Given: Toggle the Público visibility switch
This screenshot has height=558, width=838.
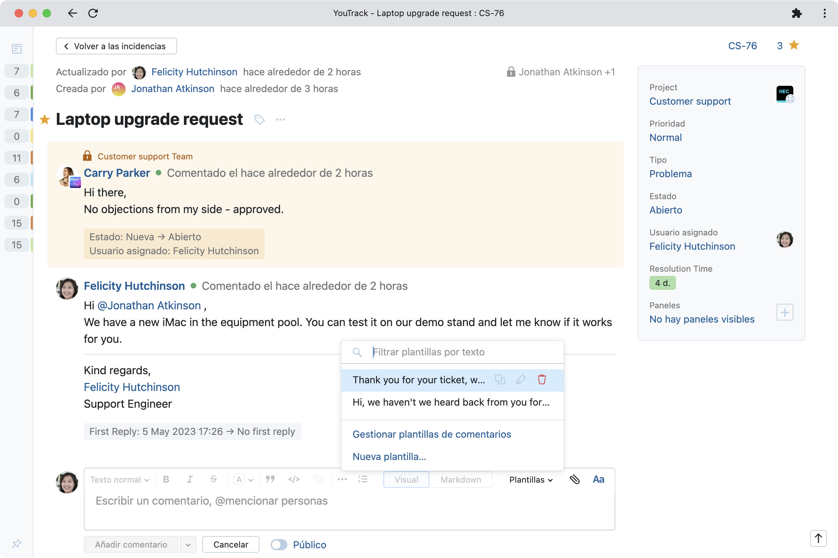Looking at the screenshot, I should coord(279,544).
